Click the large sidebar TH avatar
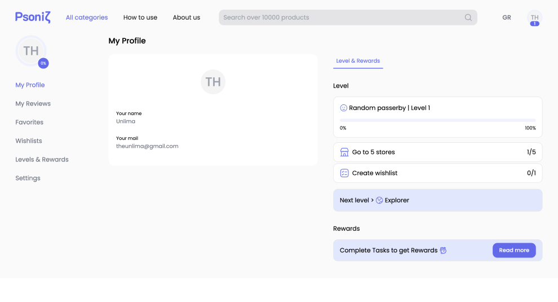Image resolution: width=558 pixels, height=302 pixels. (x=31, y=51)
